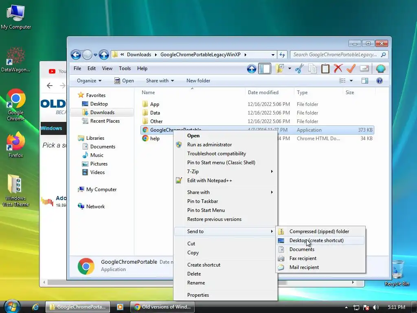The width and height of the screenshot is (417, 313).
Task: Click the Forward navigation button in Explorer
Action: click(x=87, y=55)
